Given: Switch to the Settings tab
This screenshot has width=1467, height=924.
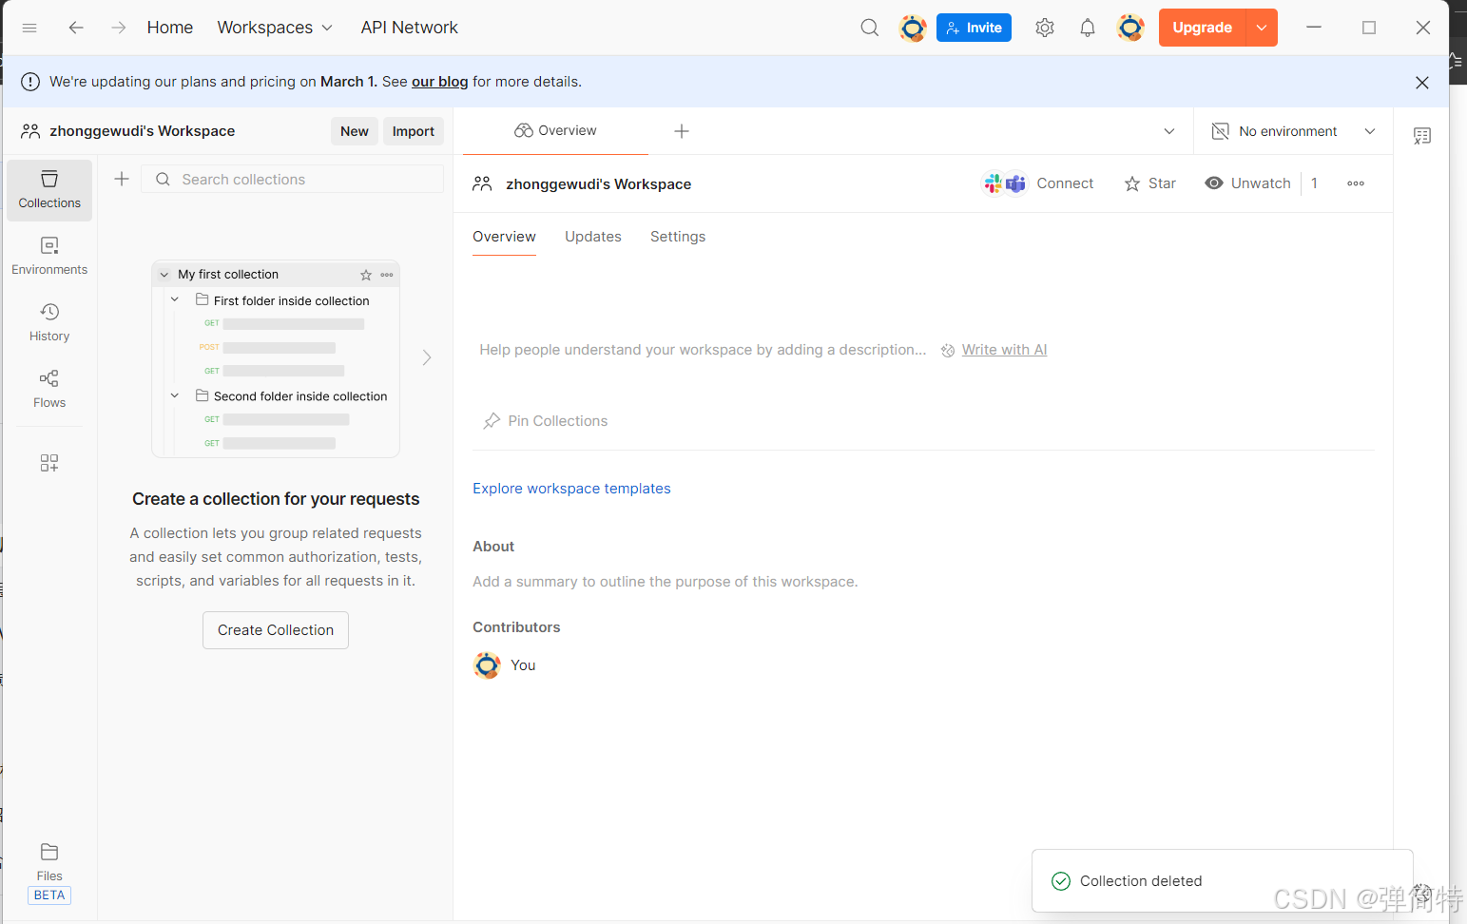Looking at the screenshot, I should tap(678, 237).
